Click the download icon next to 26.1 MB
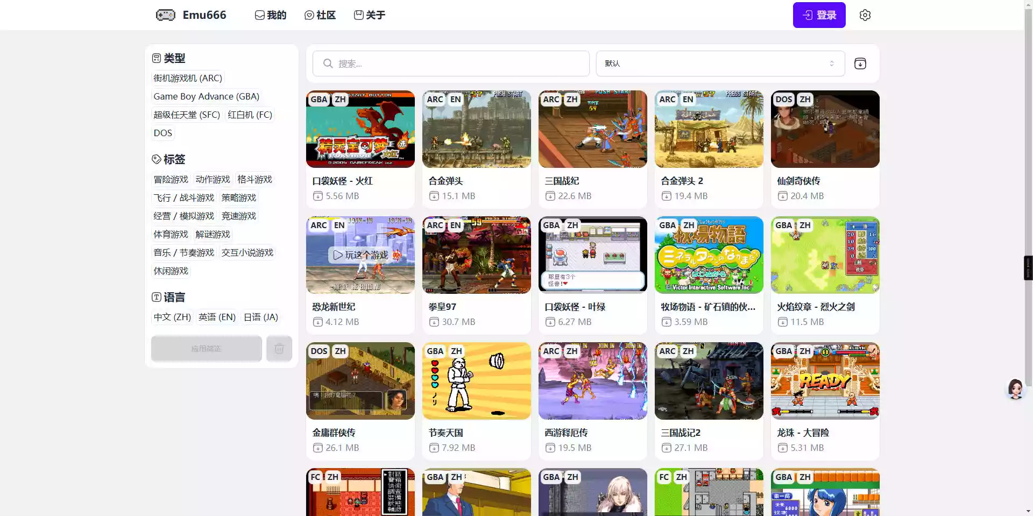The height and width of the screenshot is (516, 1033). click(318, 448)
